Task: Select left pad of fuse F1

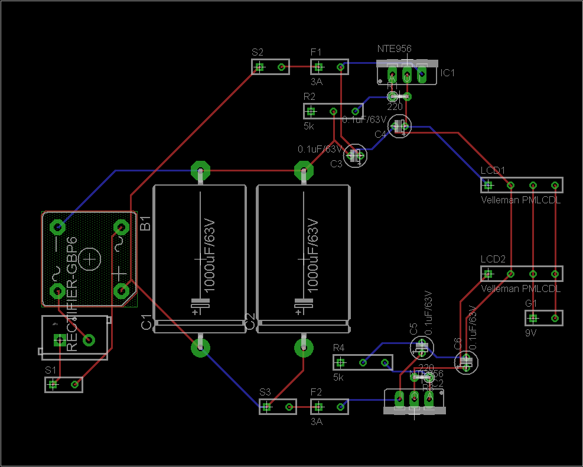Action: point(318,67)
